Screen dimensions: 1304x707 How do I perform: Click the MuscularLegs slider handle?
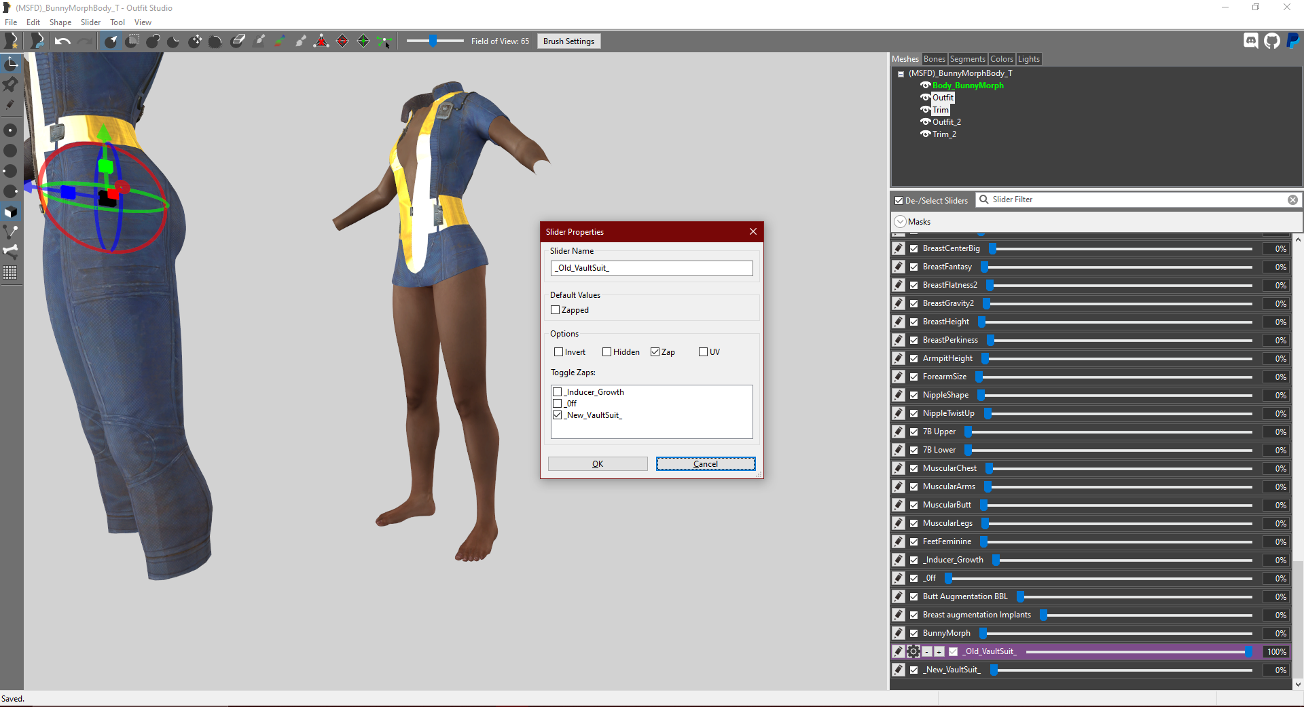click(985, 523)
